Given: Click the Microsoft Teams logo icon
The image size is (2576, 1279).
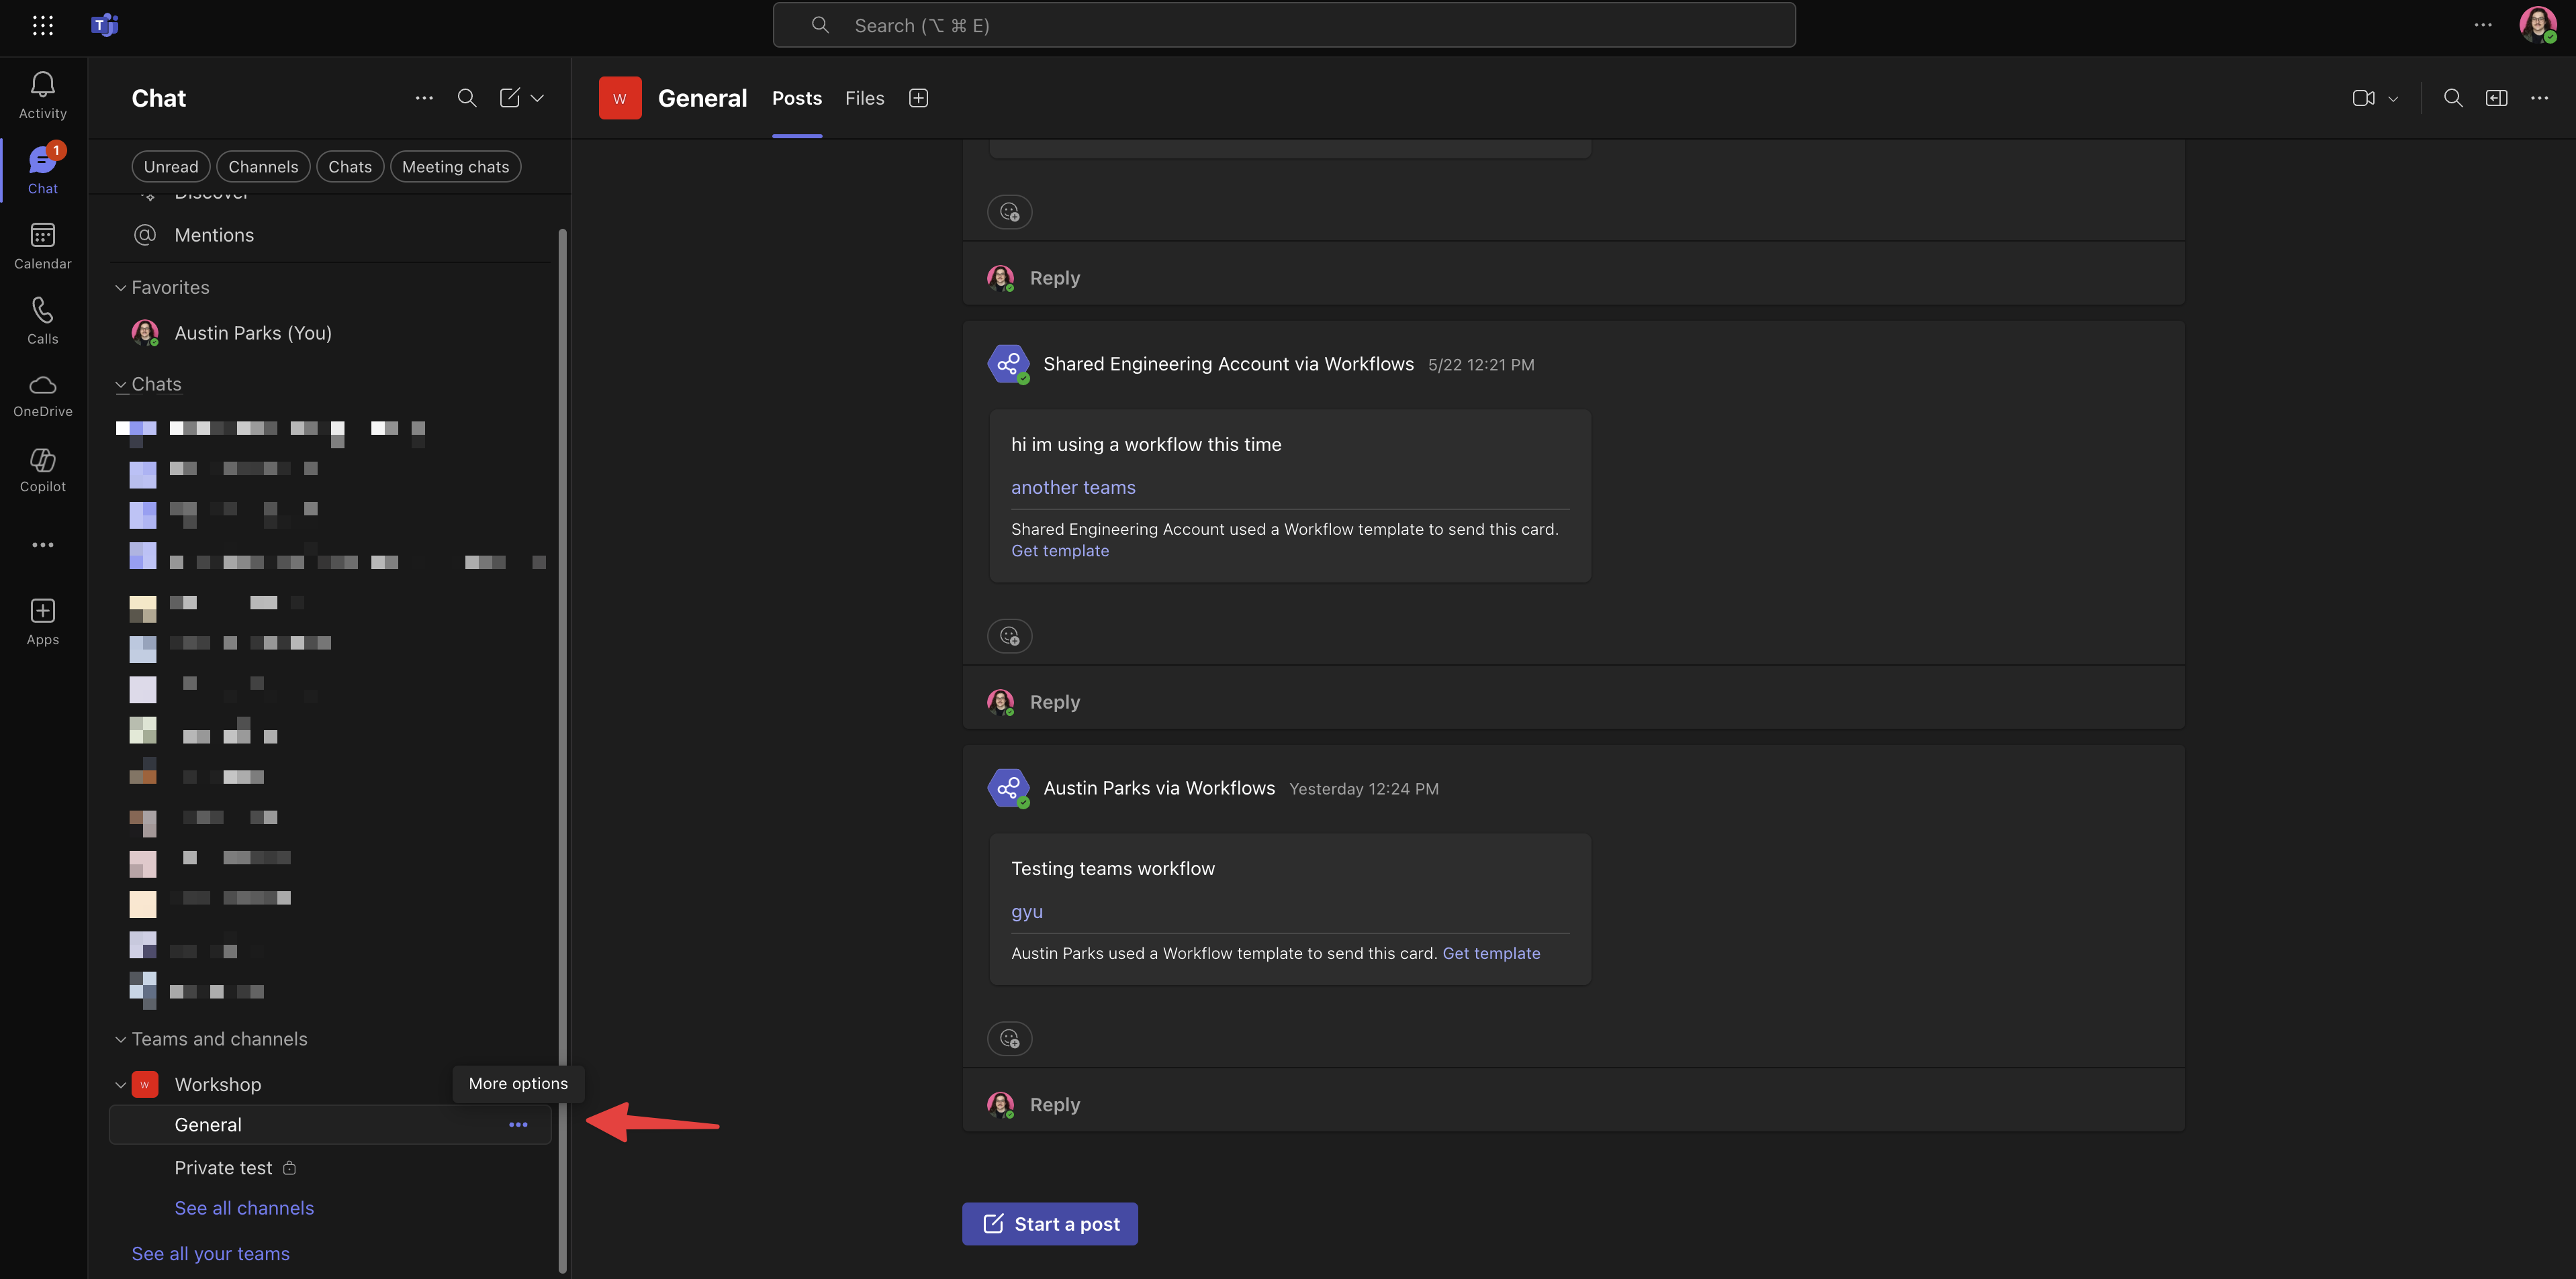Looking at the screenshot, I should [x=104, y=25].
